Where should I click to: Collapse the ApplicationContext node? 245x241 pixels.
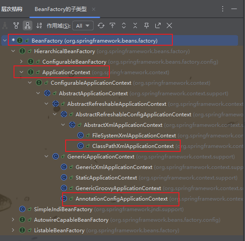(x=21, y=72)
